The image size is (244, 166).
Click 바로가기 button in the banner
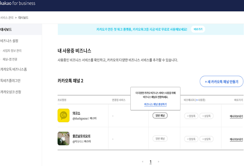pyautogui.click(x=198, y=29)
